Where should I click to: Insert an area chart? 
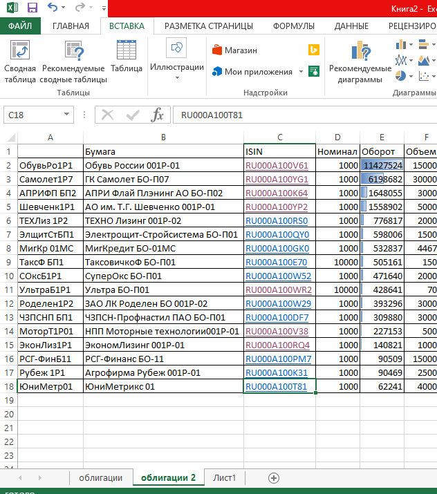[x=424, y=60]
